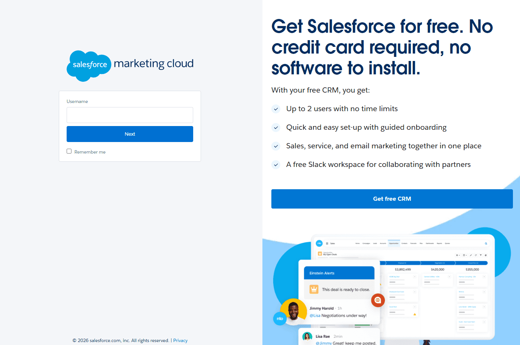The height and width of the screenshot is (345, 520).
Task: Click the $3,892,499 amount in the dashboard
Action: click(x=403, y=270)
